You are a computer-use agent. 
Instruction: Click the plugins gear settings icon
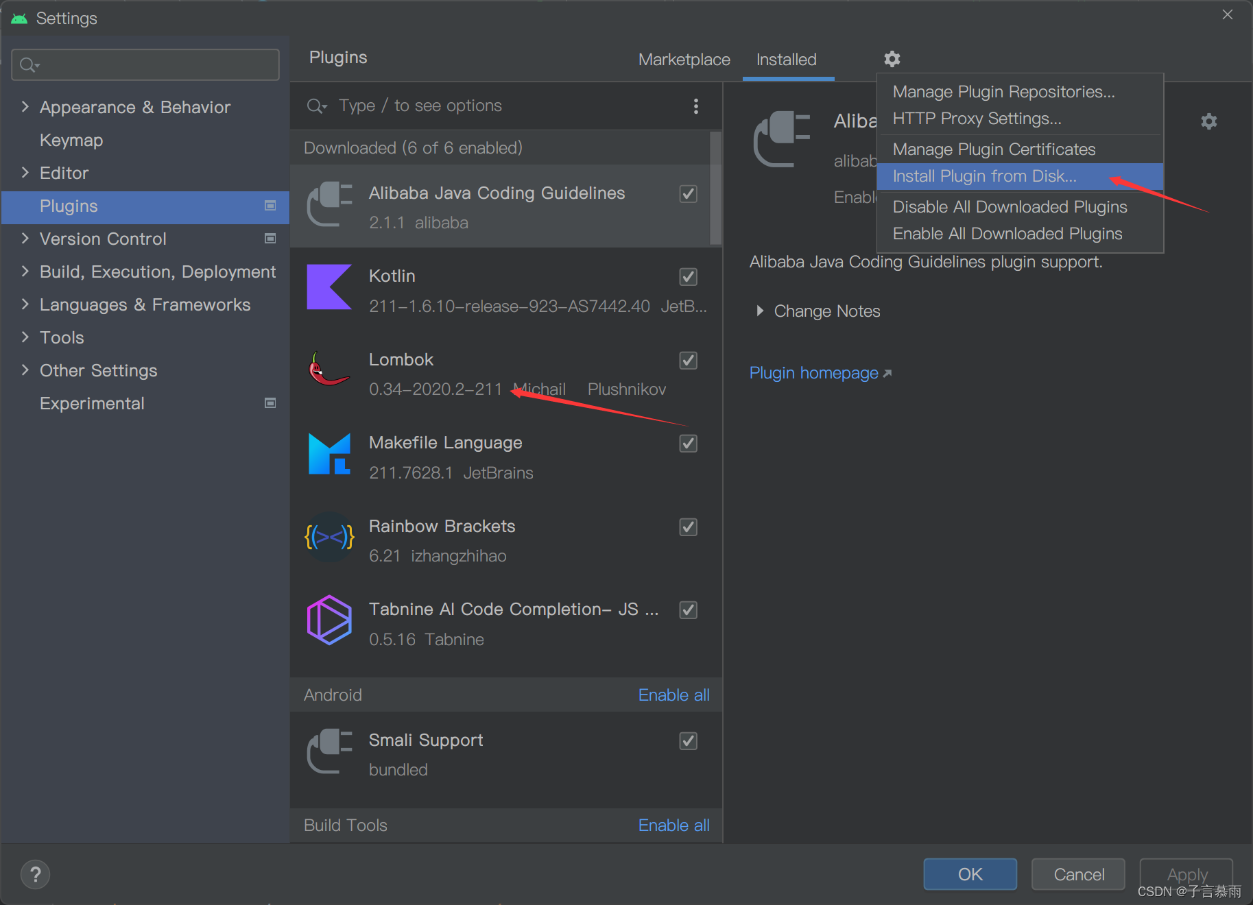coord(892,59)
